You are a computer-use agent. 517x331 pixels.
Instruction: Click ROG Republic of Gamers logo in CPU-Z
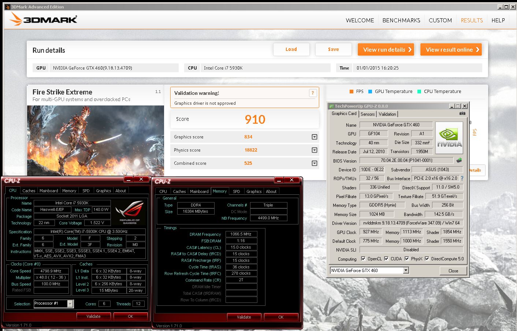(x=130, y=212)
